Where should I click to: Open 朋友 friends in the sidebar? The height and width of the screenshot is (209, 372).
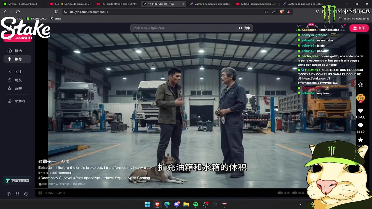click(x=17, y=80)
